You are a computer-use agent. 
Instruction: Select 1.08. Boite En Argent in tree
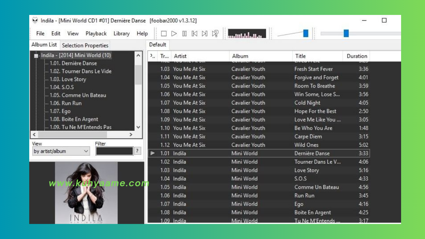74,119
